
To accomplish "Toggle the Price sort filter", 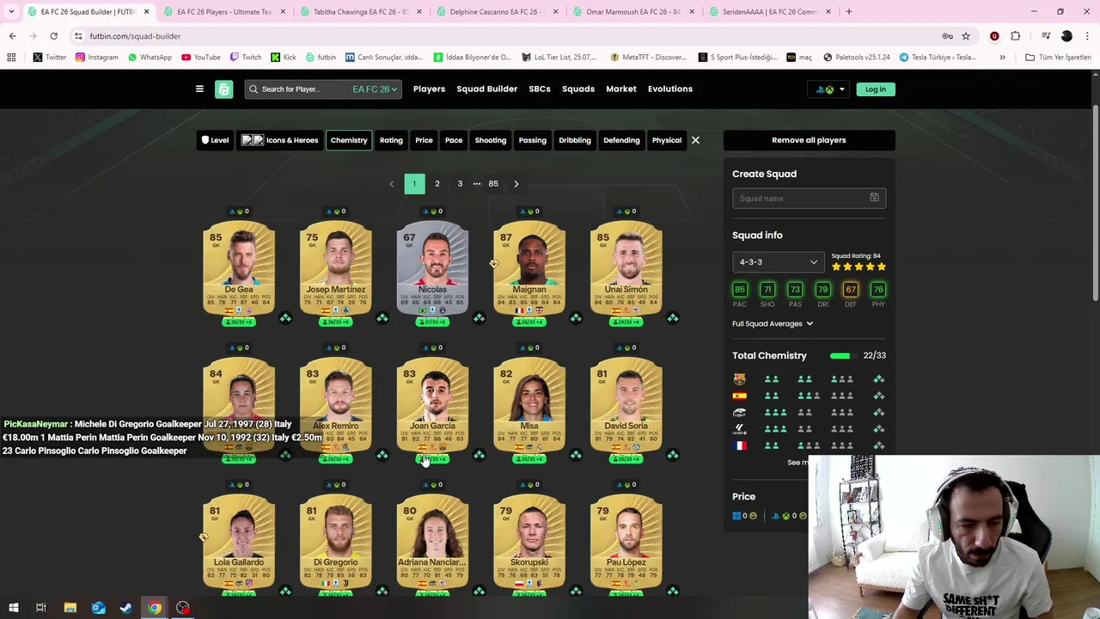I will pos(424,140).
